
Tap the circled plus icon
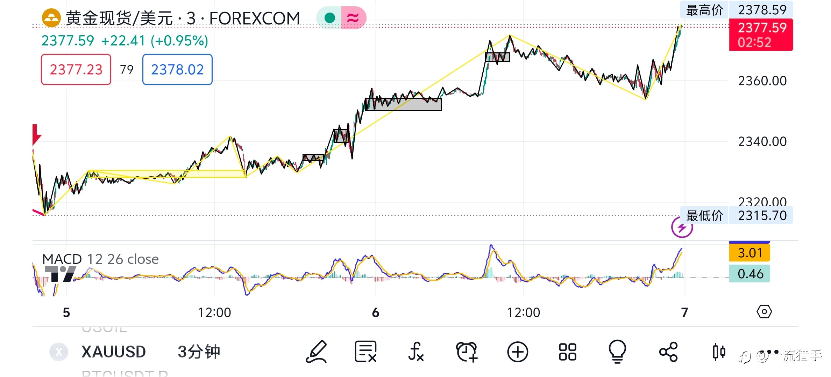coord(517,352)
